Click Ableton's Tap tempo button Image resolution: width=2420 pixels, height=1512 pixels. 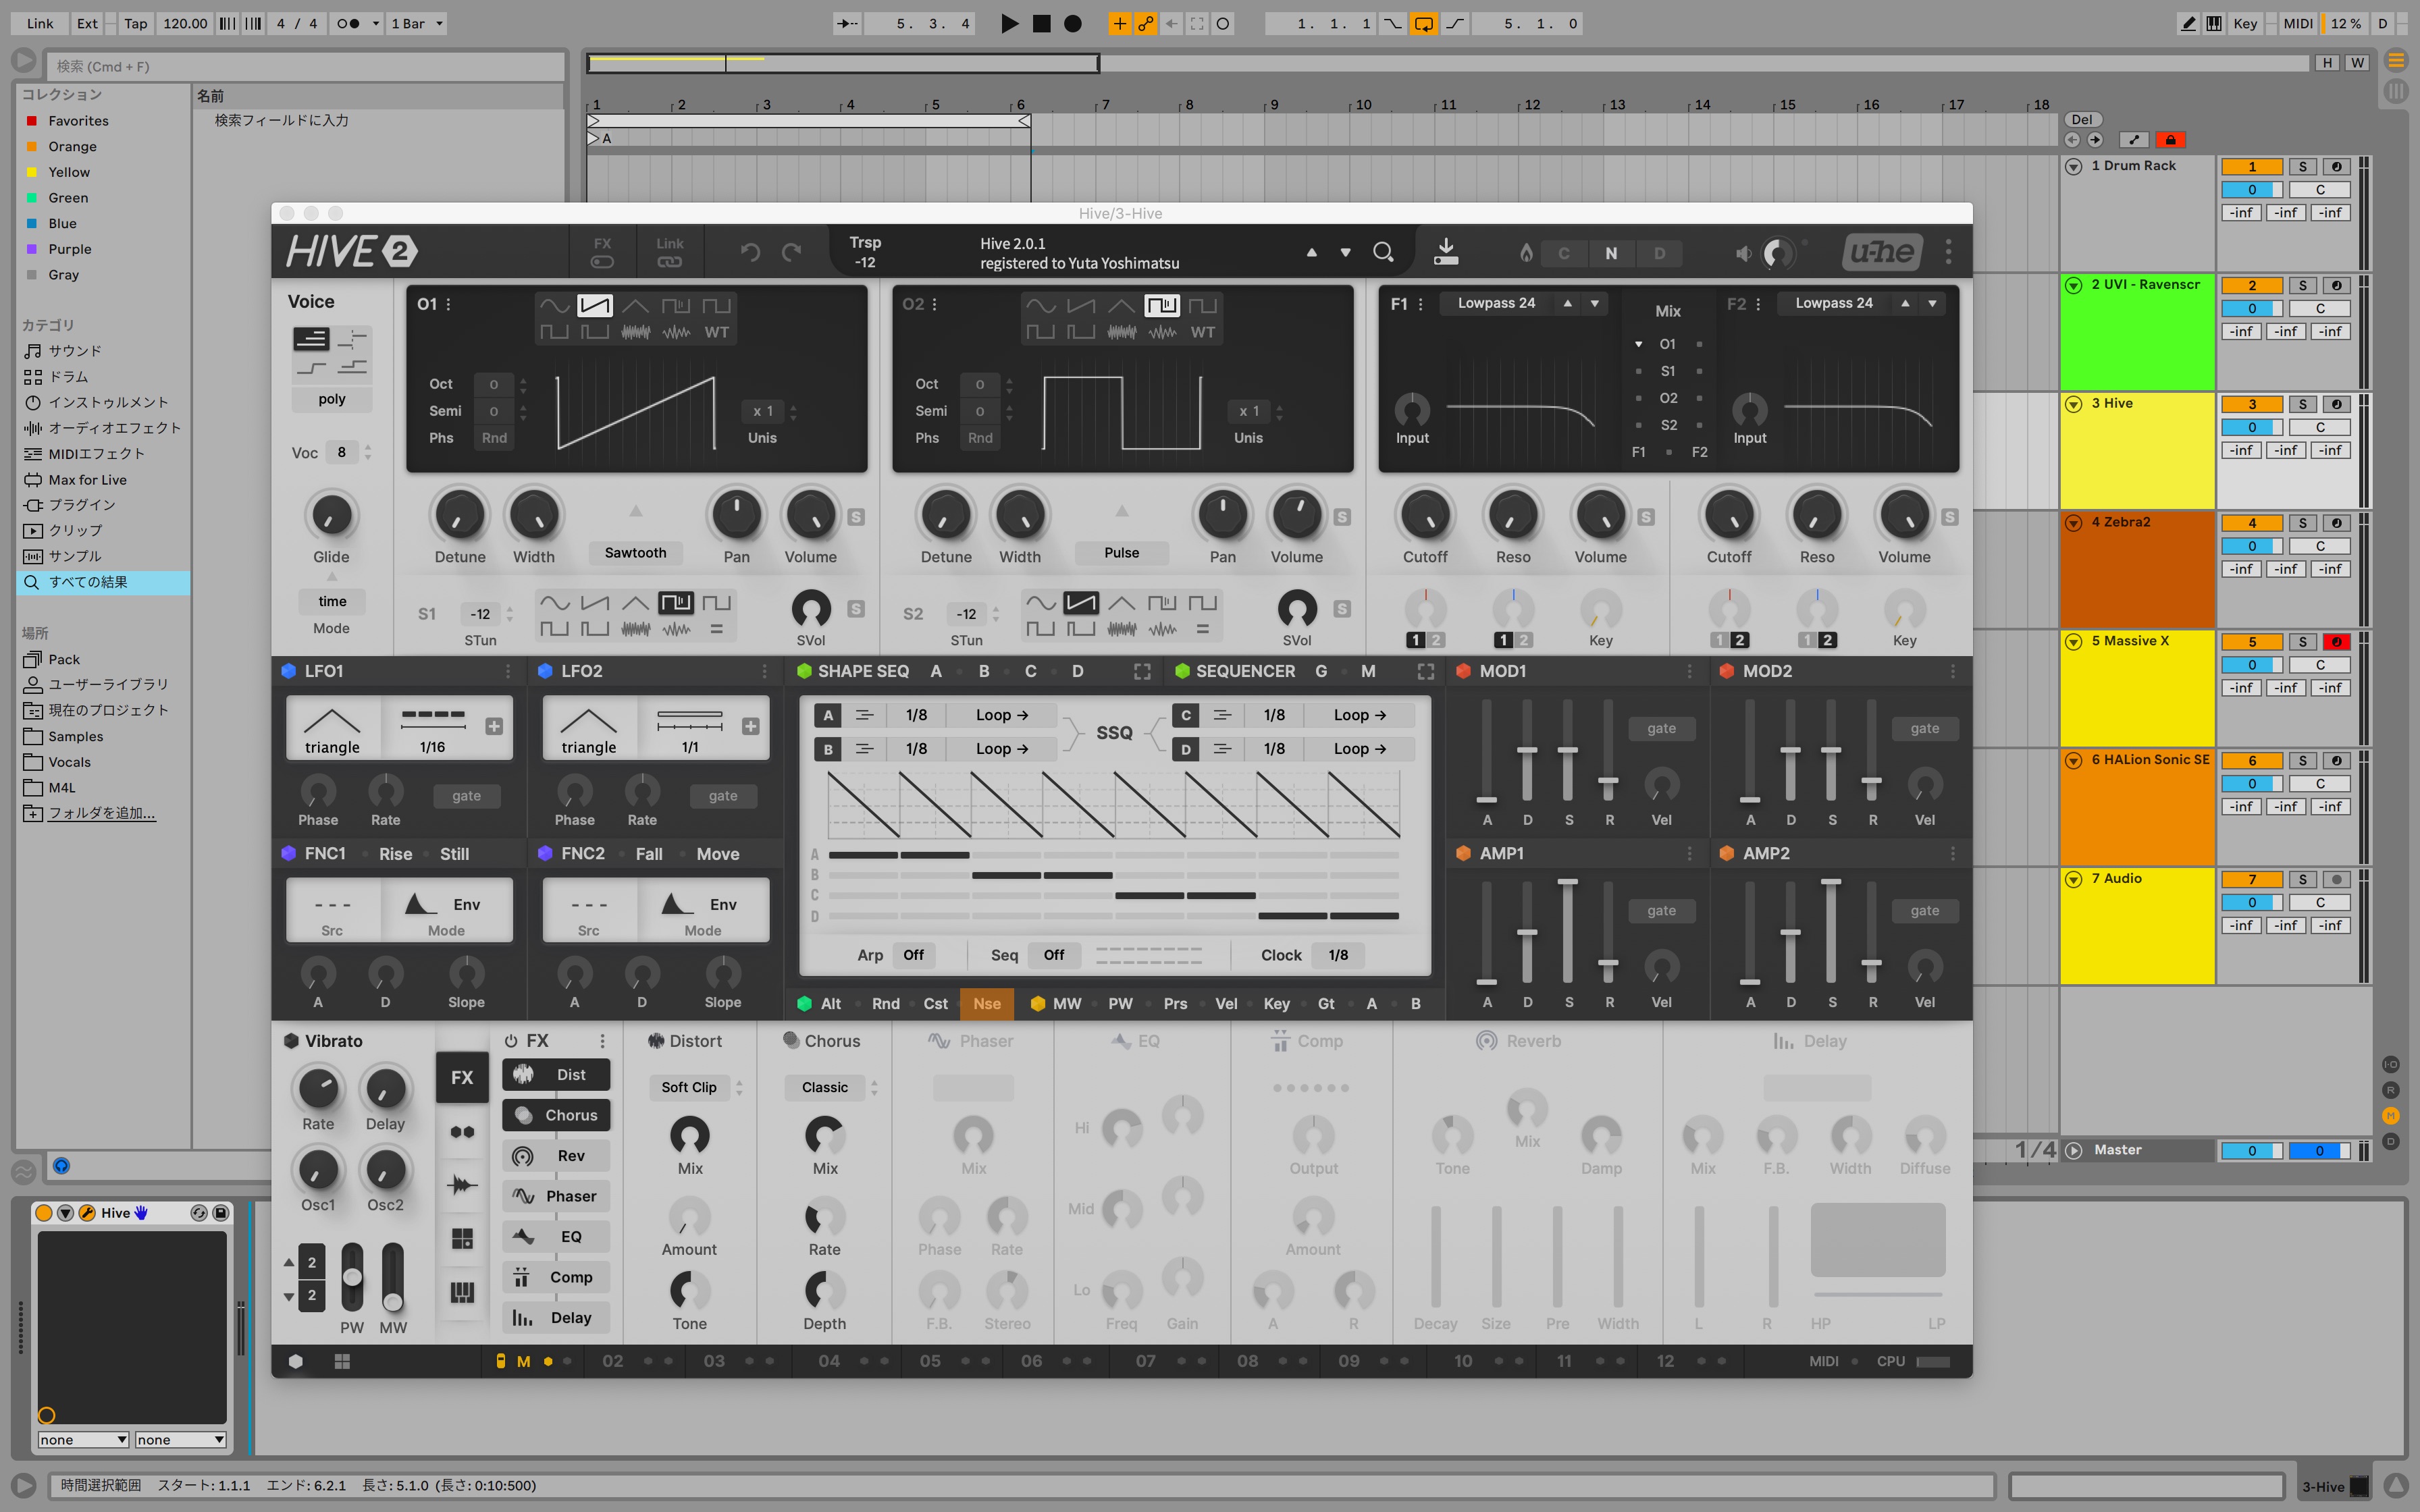click(x=136, y=23)
